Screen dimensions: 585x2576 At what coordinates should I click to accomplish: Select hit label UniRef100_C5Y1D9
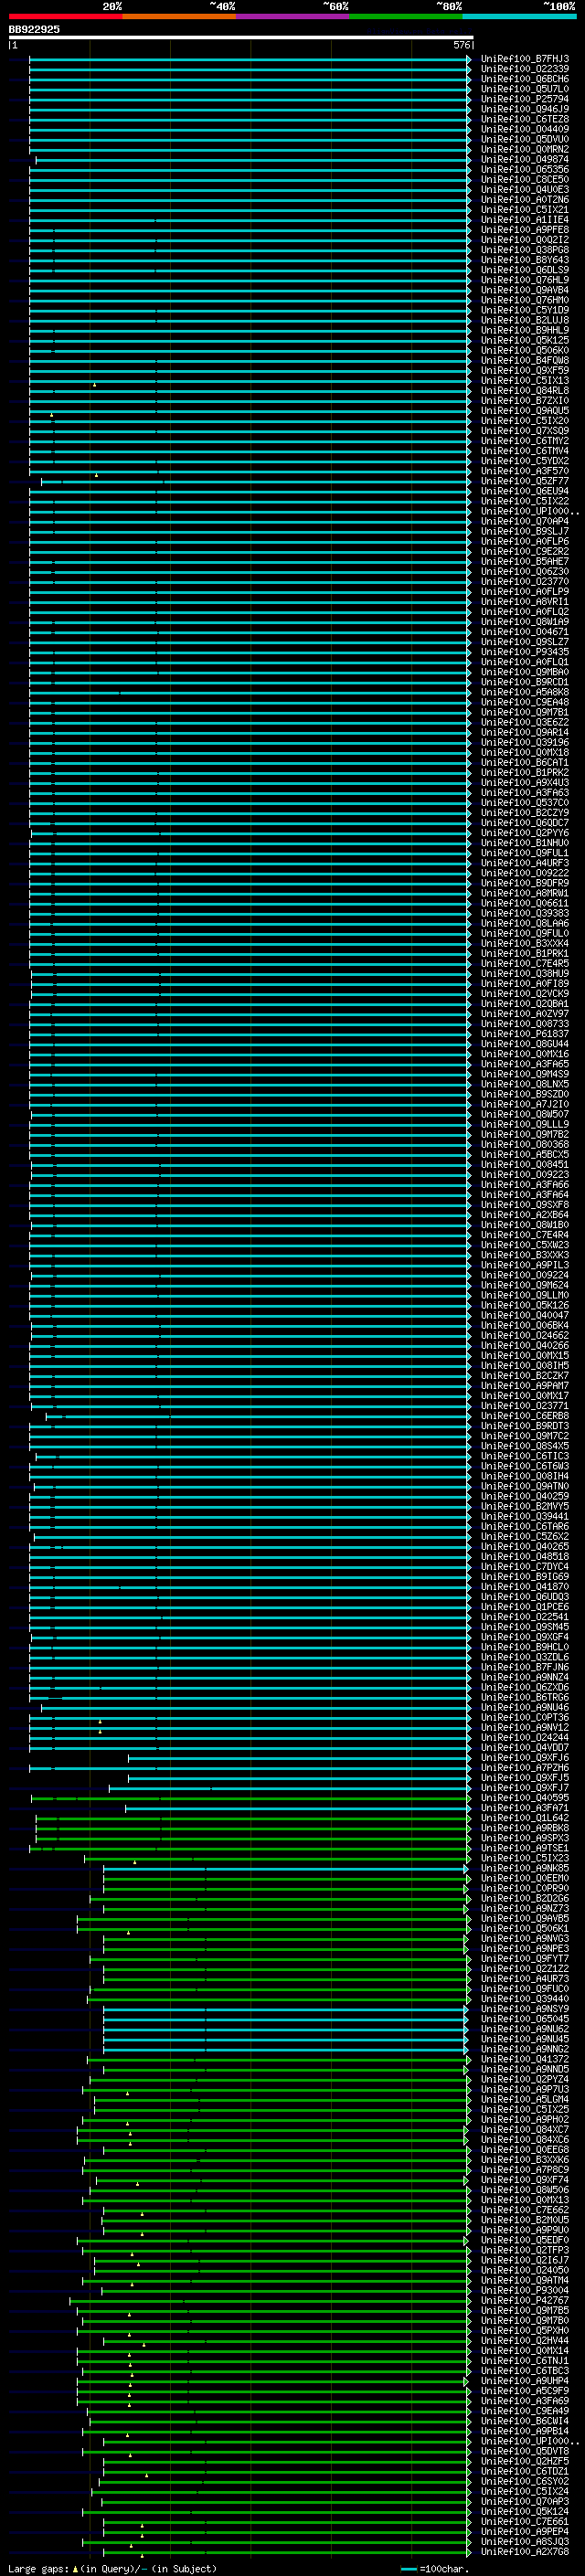(524, 310)
